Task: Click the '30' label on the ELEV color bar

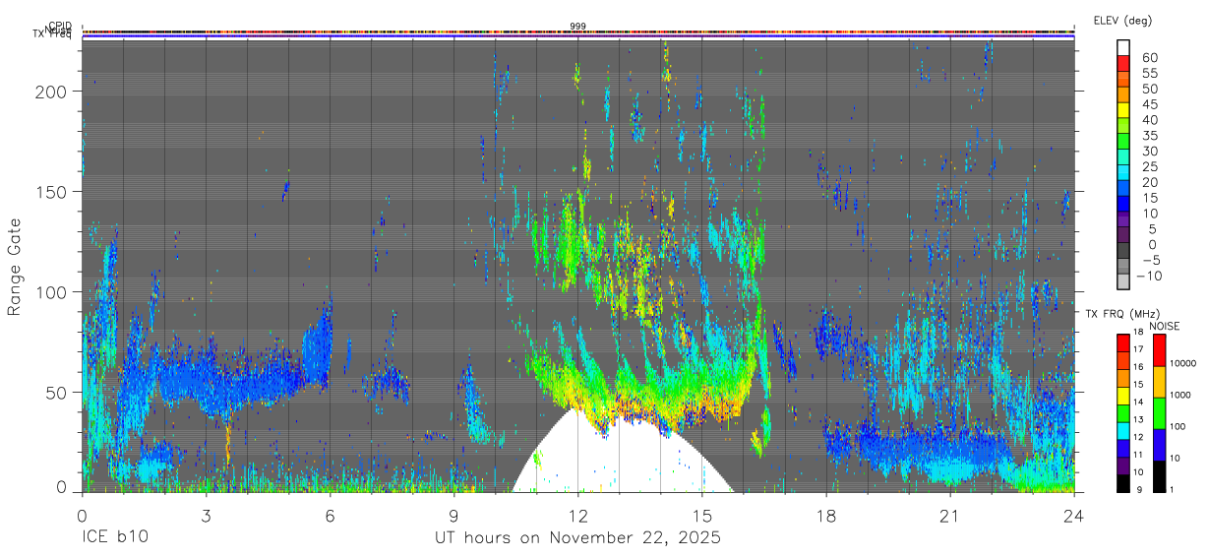Action: 1149,152
